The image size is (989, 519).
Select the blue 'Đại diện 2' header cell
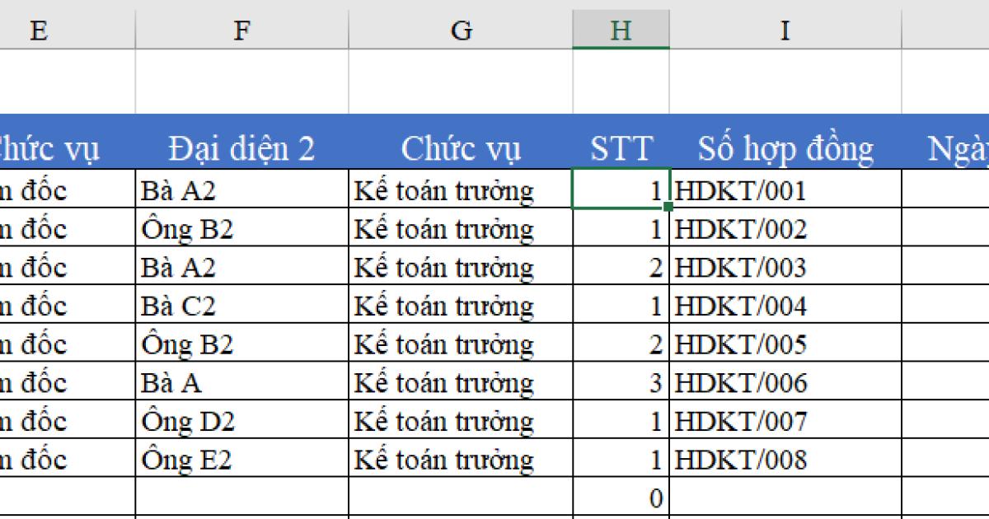click(x=241, y=148)
